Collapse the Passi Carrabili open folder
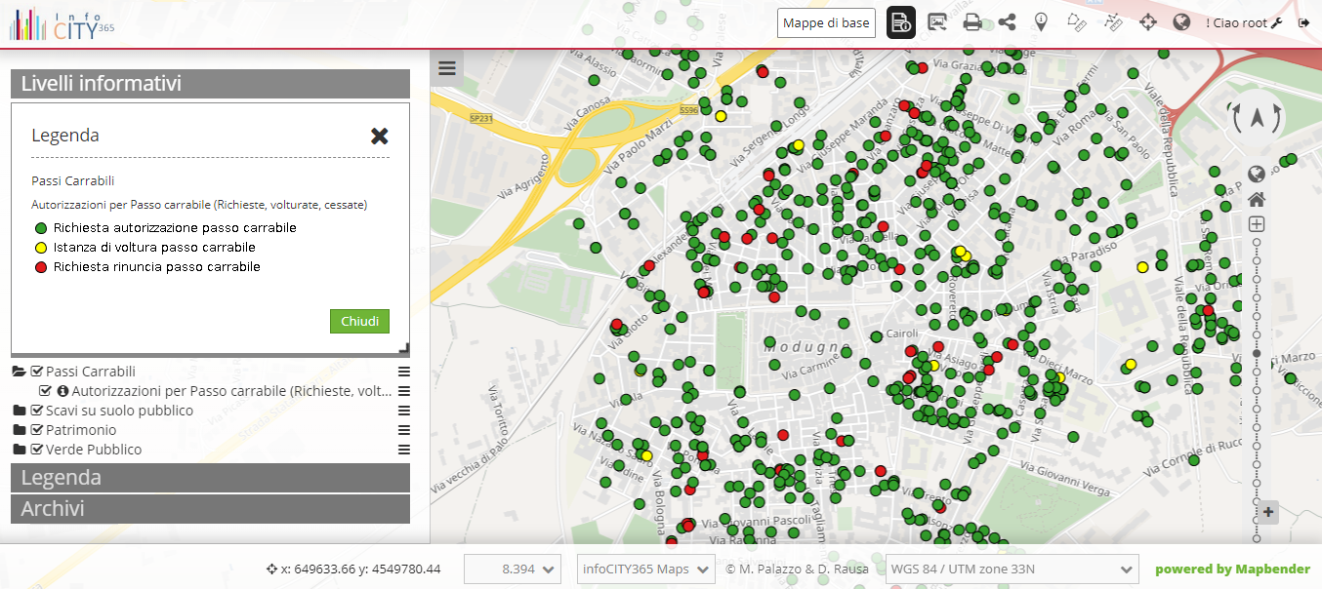Screen dimensions: 1322x589 click(19, 372)
